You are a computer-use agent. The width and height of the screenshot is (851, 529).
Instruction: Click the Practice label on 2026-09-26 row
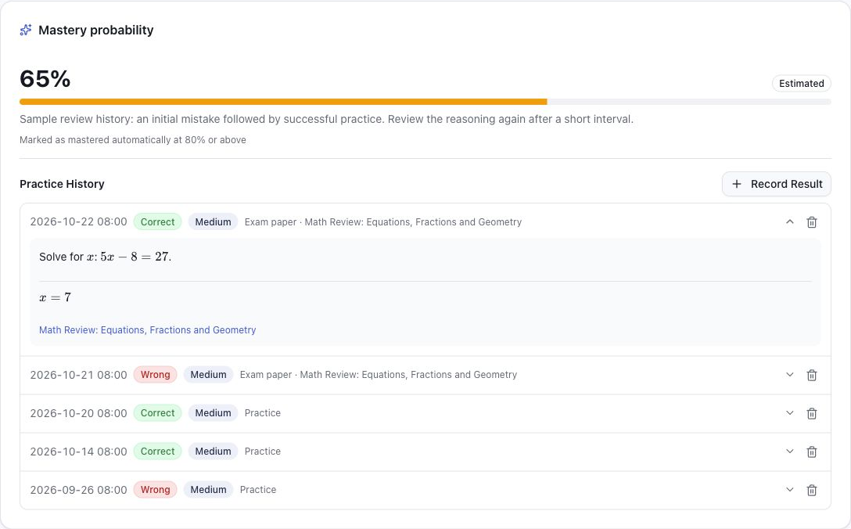[x=258, y=489]
